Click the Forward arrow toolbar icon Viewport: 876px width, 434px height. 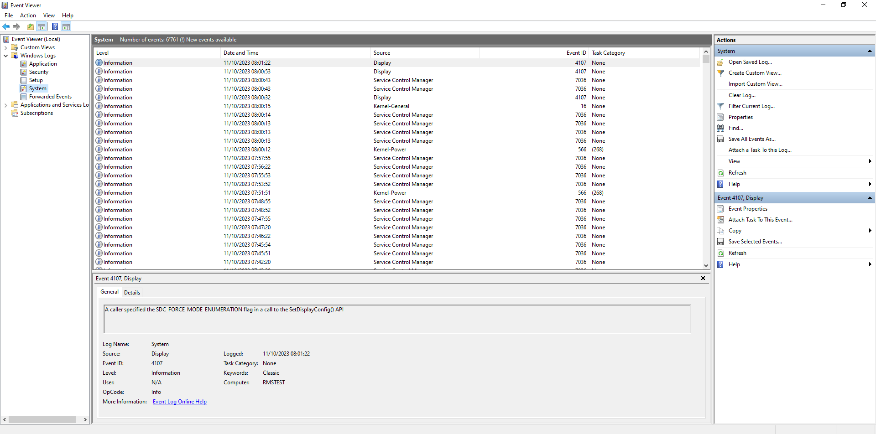tap(16, 26)
